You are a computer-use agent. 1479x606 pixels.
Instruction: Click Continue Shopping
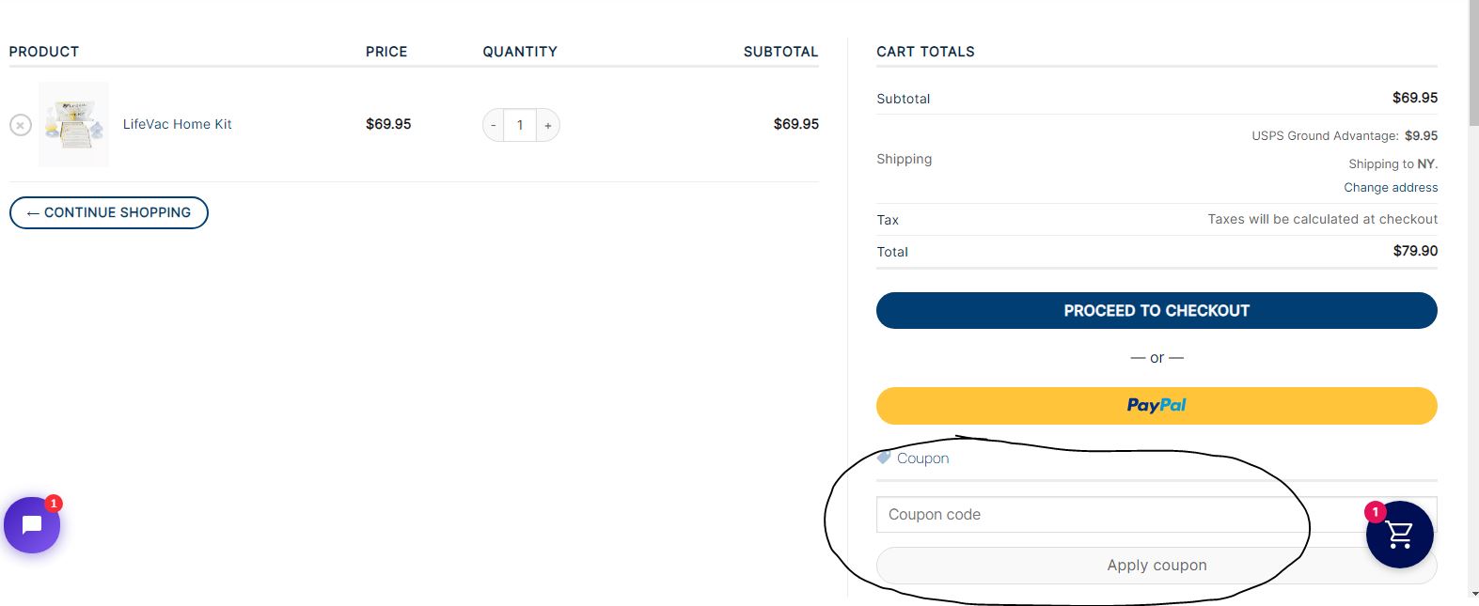click(x=108, y=212)
